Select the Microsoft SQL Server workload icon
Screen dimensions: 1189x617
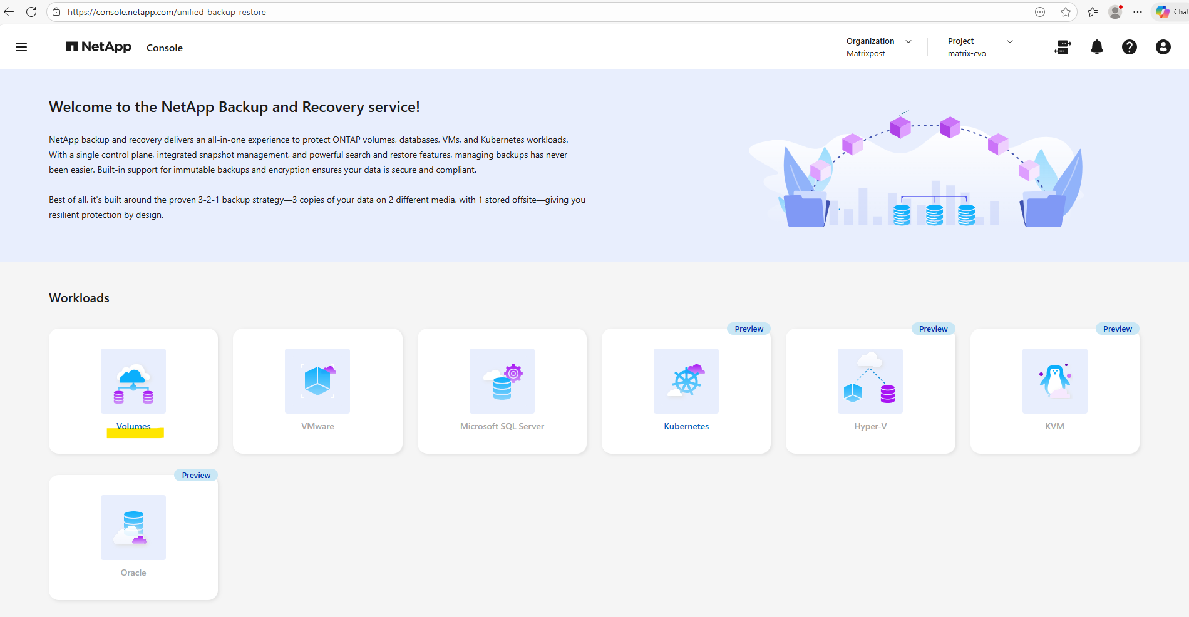pos(502,381)
